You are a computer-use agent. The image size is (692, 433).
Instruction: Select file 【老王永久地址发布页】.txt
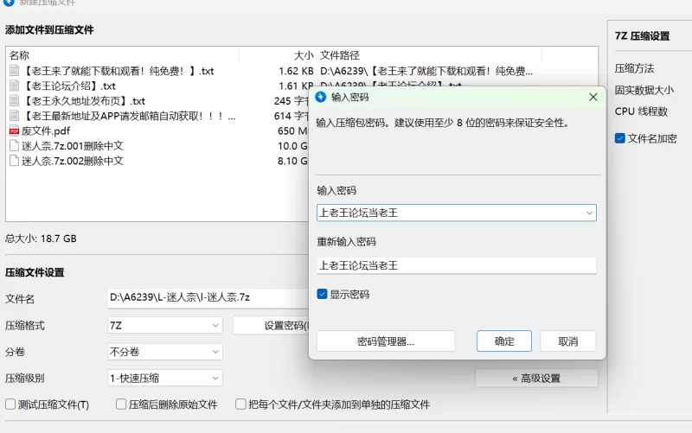coord(83,100)
